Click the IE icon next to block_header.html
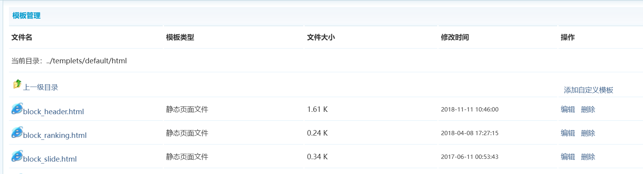643x174 pixels. pyautogui.click(x=17, y=109)
